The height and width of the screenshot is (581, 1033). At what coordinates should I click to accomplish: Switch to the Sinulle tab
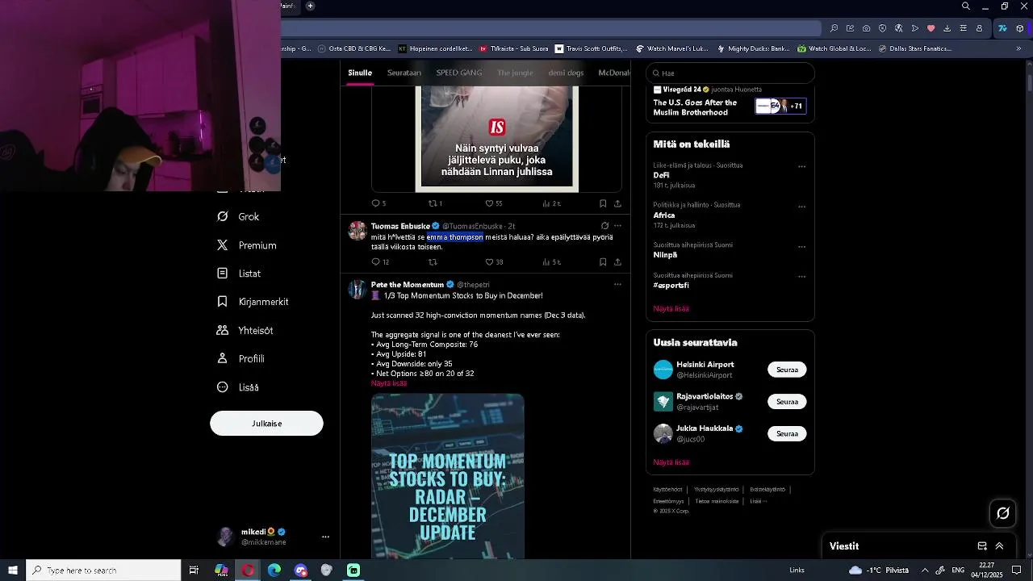360,73
